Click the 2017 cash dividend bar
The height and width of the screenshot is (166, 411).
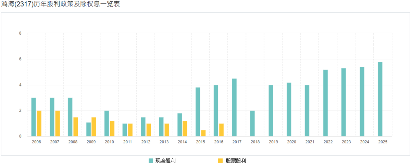pos(234,108)
